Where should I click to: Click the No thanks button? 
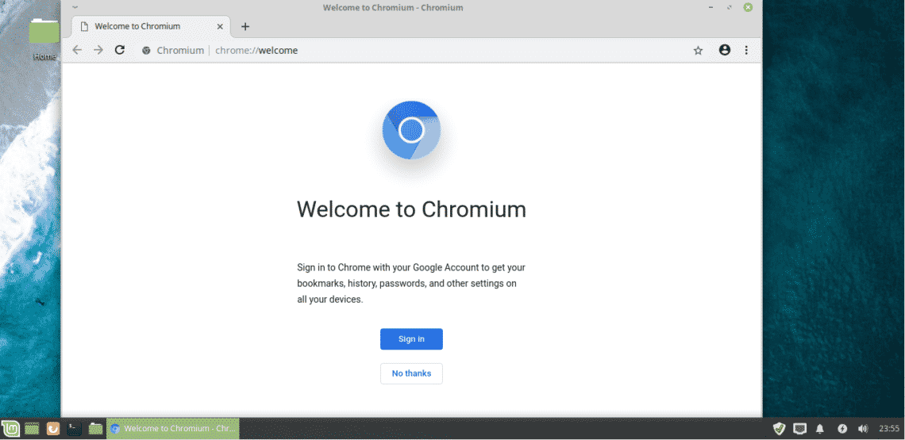coord(411,373)
